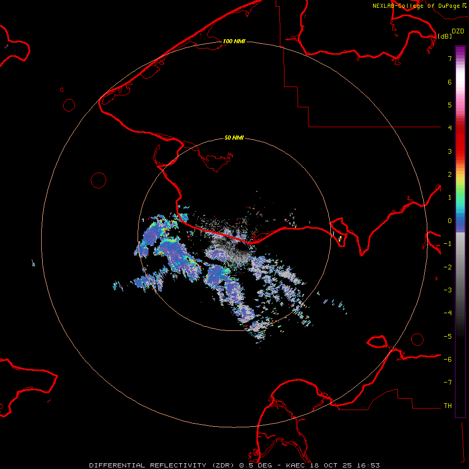Click the 3 value on color scale
The height and width of the screenshot is (469, 469).
[x=450, y=151]
